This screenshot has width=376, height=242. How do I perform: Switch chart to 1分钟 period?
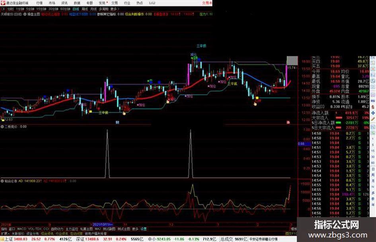pos(19,9)
